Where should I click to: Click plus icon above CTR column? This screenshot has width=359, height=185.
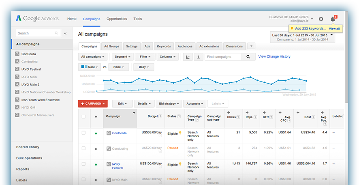(x=264, y=112)
